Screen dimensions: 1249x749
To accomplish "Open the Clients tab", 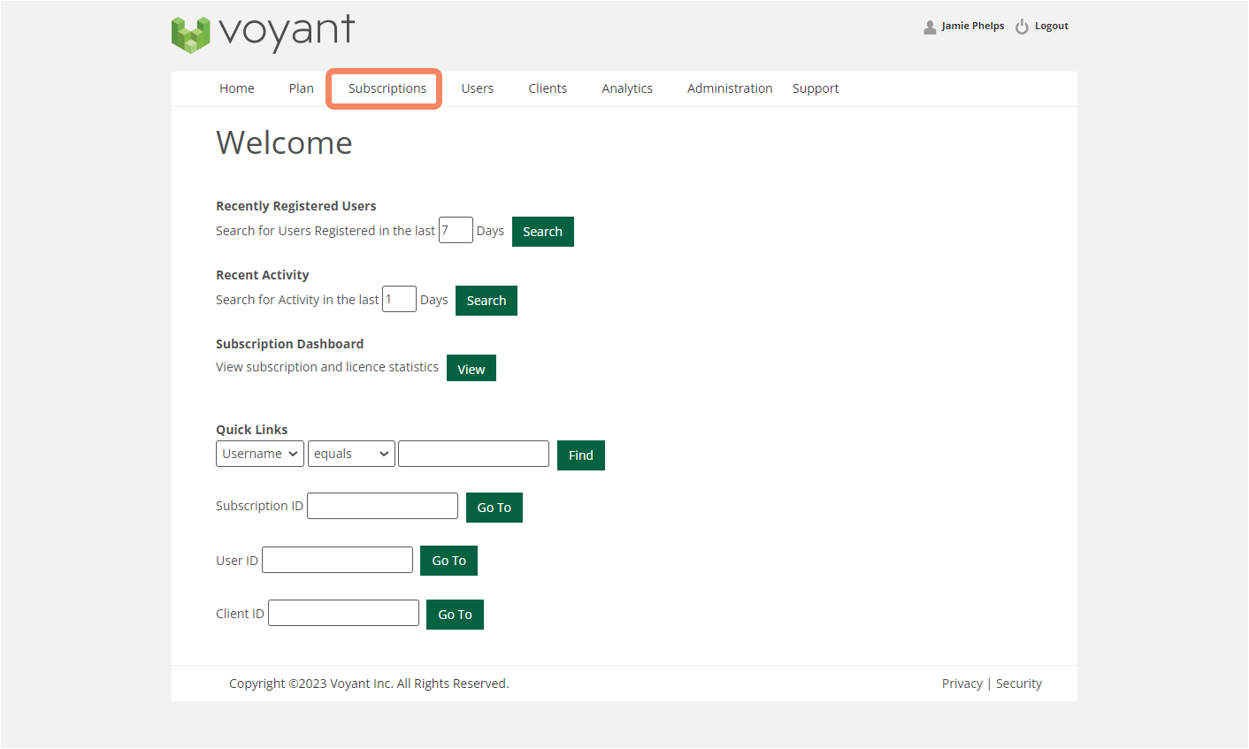I will click(x=548, y=88).
